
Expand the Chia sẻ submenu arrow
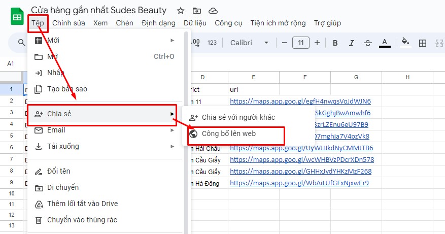click(x=173, y=114)
